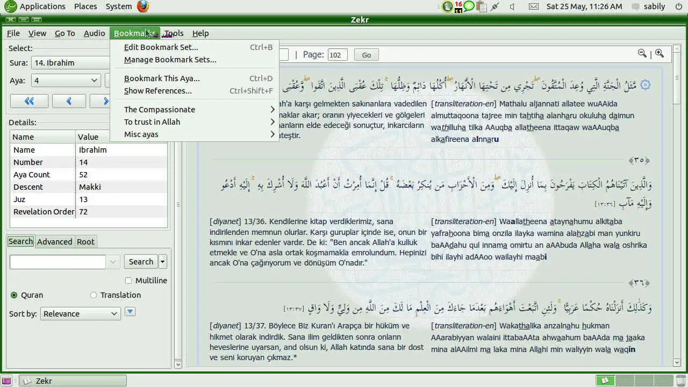Open the Go To menu
The width and height of the screenshot is (688, 387).
pyautogui.click(x=65, y=33)
